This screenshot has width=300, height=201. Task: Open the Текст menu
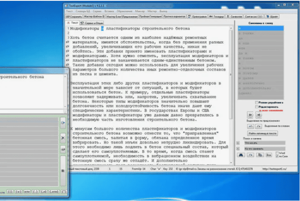click(69, 11)
